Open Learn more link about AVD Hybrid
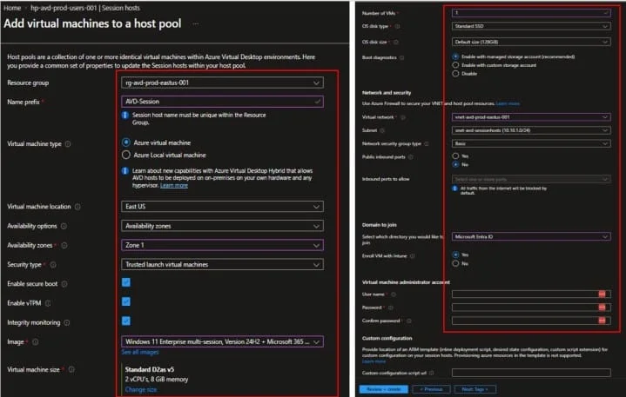This screenshot has width=626, height=397. [173, 186]
